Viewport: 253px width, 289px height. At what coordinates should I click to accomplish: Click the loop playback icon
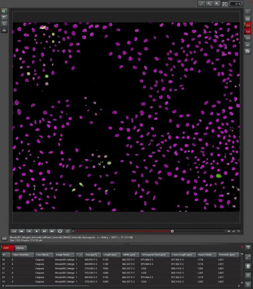(x=60, y=231)
